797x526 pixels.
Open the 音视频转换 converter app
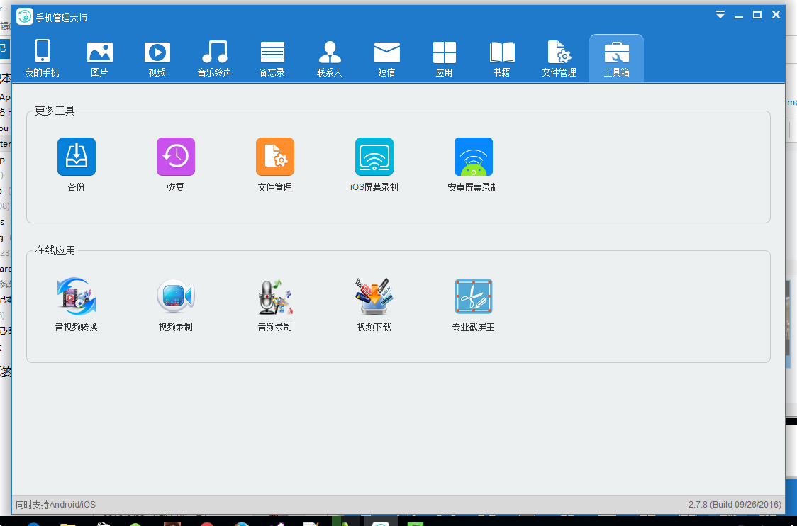click(x=77, y=304)
